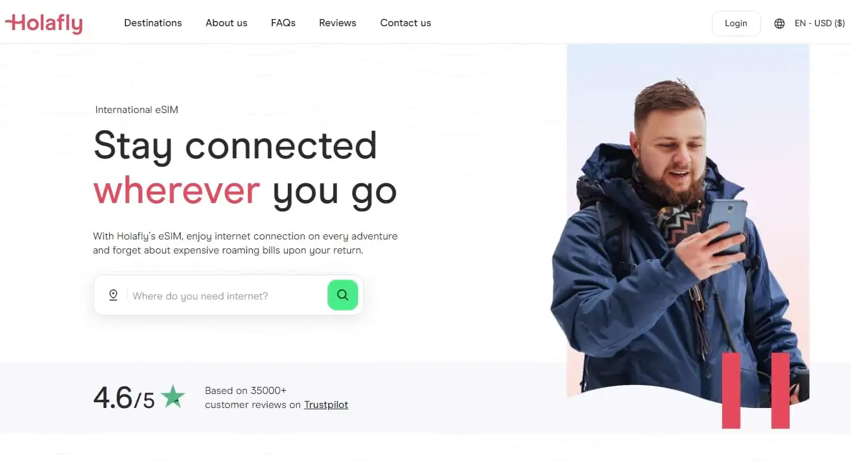851x461 pixels.
Task: Click the green search magnifier button
Action: point(343,295)
